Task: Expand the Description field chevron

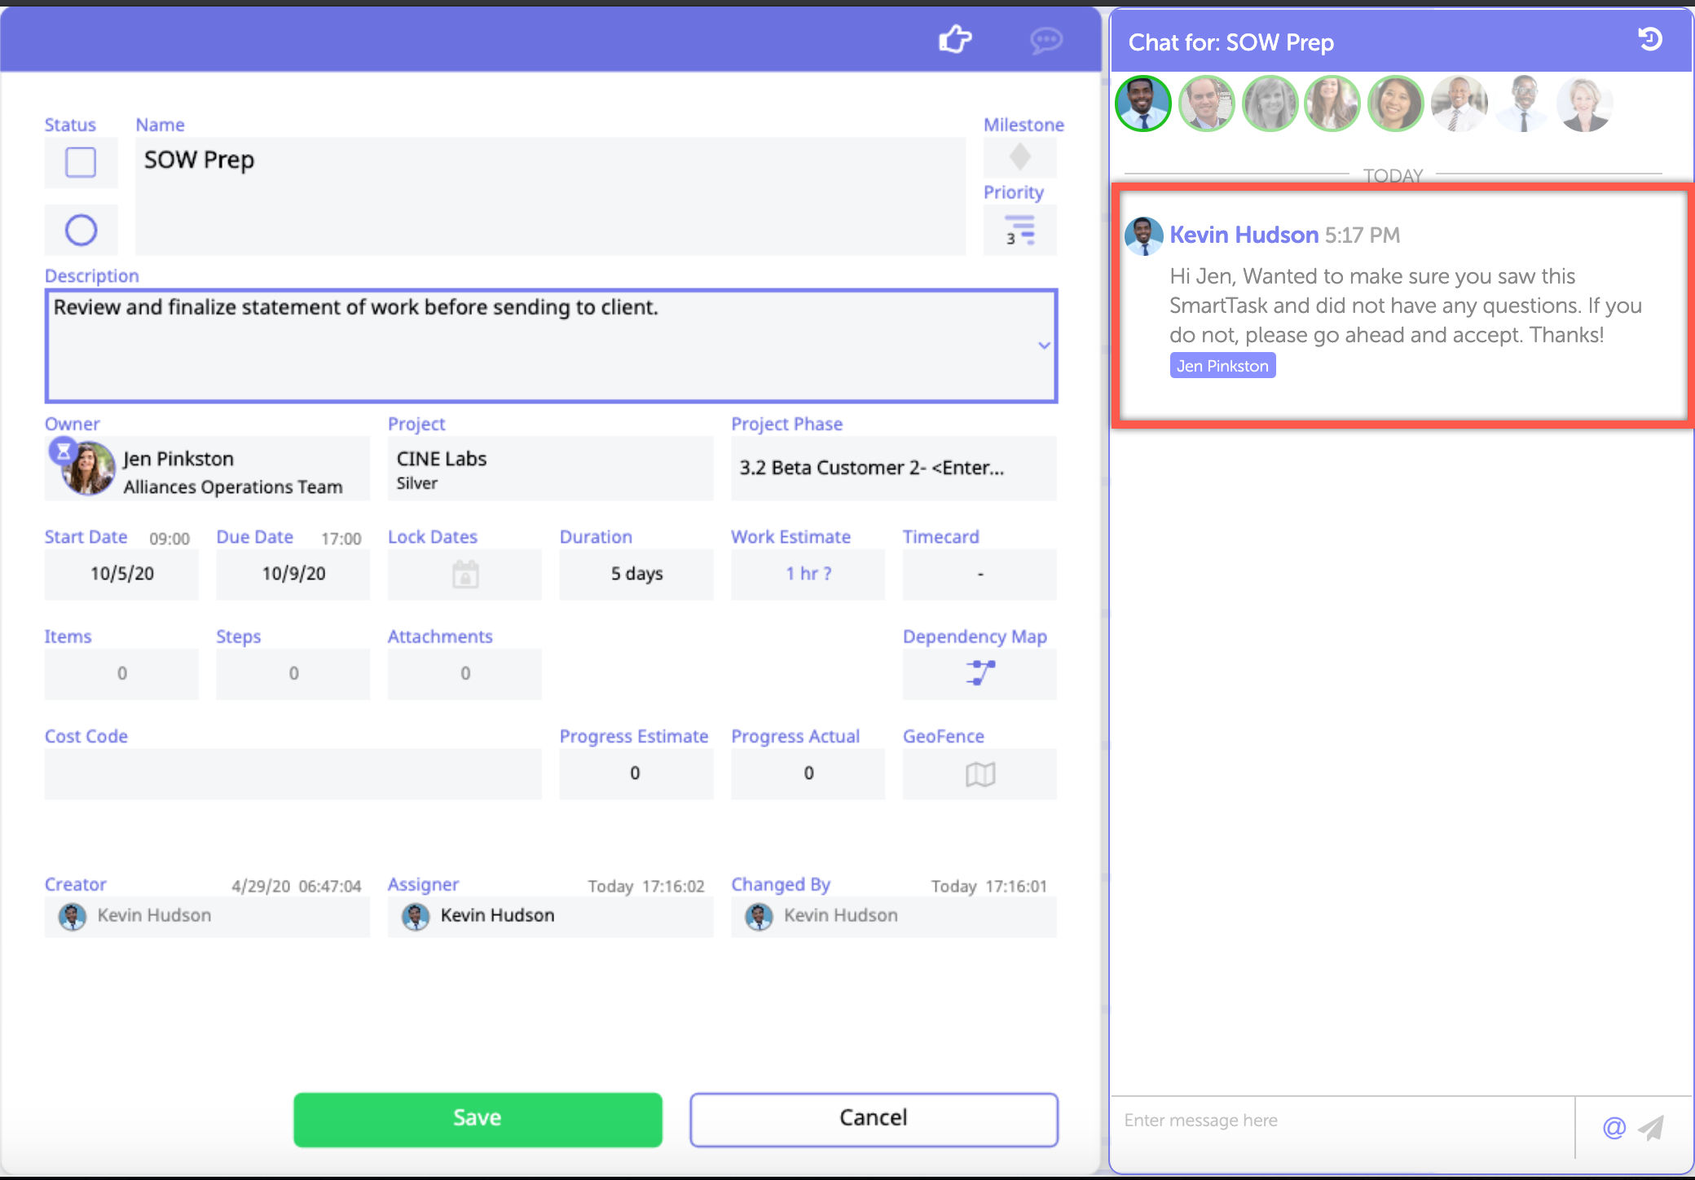Action: click(1044, 346)
